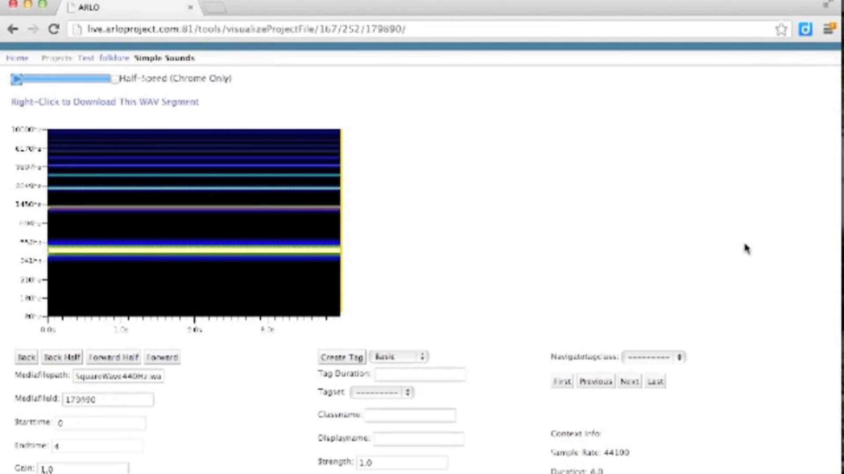The image size is (844, 474).
Task: Open the Basic tag type dropdown
Action: click(399, 357)
